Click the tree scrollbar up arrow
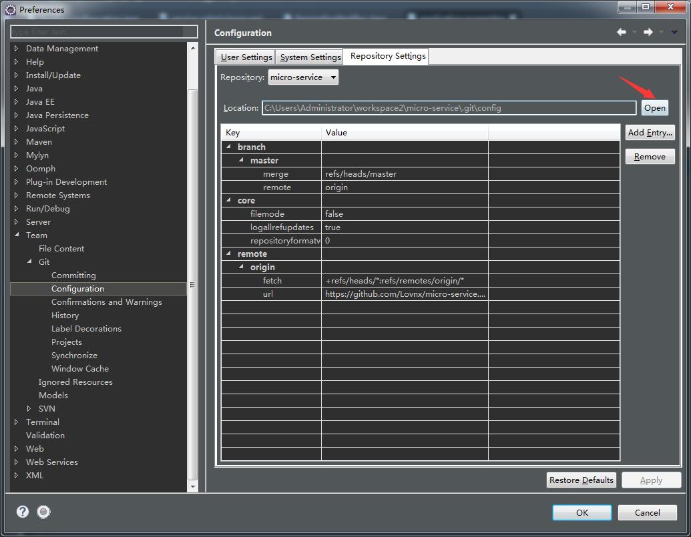Image resolution: width=691 pixels, height=537 pixels. (192, 47)
